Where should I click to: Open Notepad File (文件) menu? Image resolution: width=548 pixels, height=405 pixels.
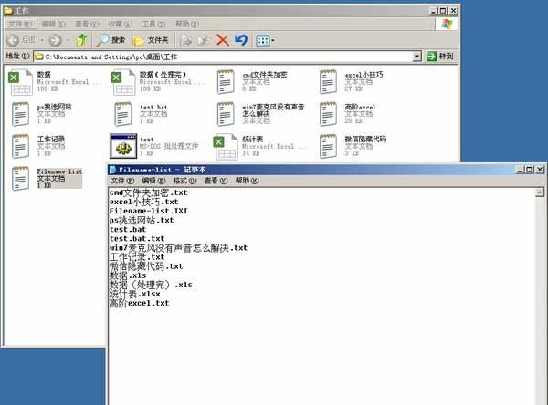point(122,181)
